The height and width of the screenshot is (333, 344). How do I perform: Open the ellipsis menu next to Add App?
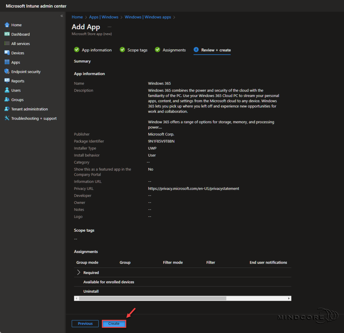pos(109,26)
